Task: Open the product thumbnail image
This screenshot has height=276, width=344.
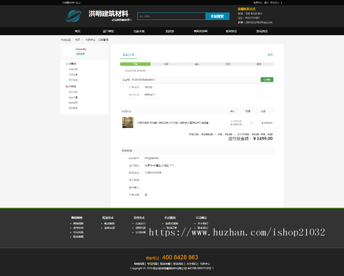Action: 128,122
